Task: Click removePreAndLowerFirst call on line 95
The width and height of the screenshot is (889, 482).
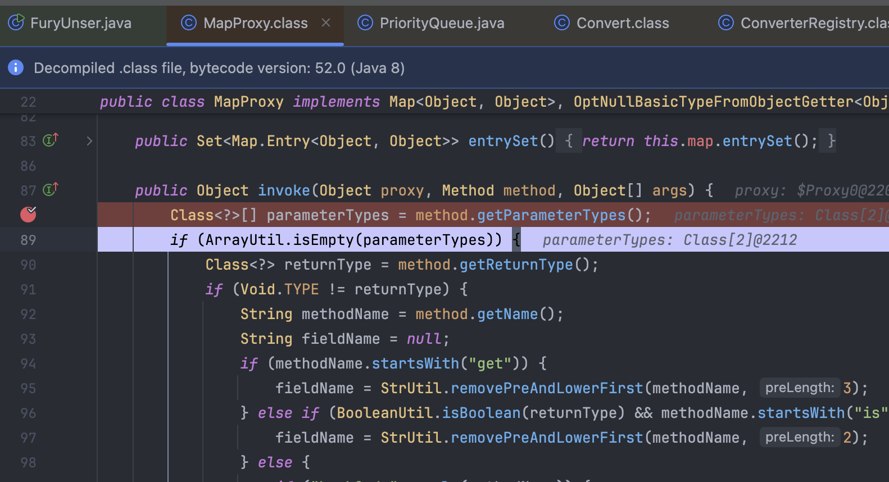Action: tap(546, 388)
